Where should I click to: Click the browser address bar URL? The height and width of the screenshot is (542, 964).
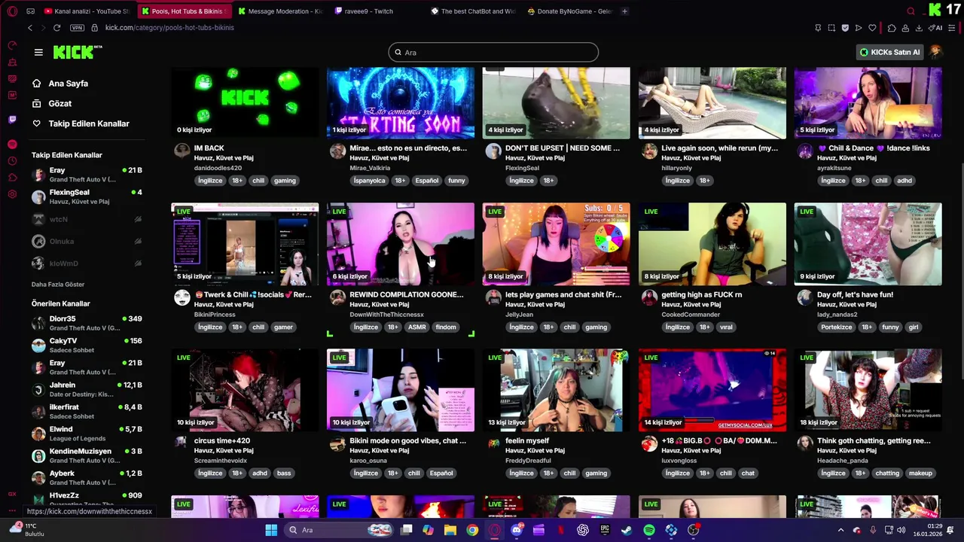169,28
